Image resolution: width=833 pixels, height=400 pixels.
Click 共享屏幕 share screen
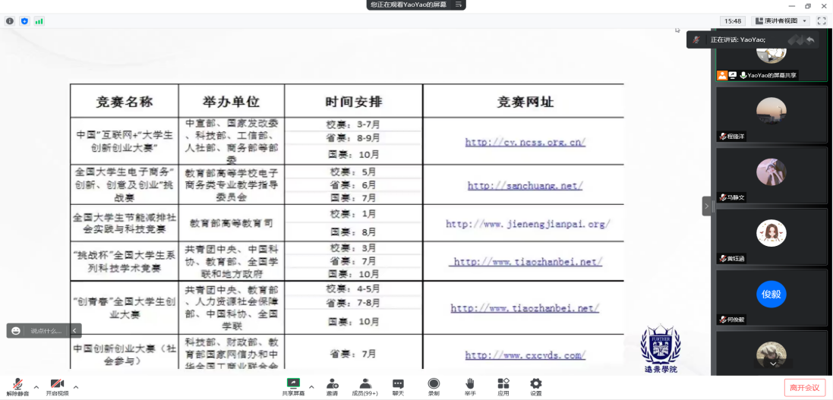click(293, 386)
